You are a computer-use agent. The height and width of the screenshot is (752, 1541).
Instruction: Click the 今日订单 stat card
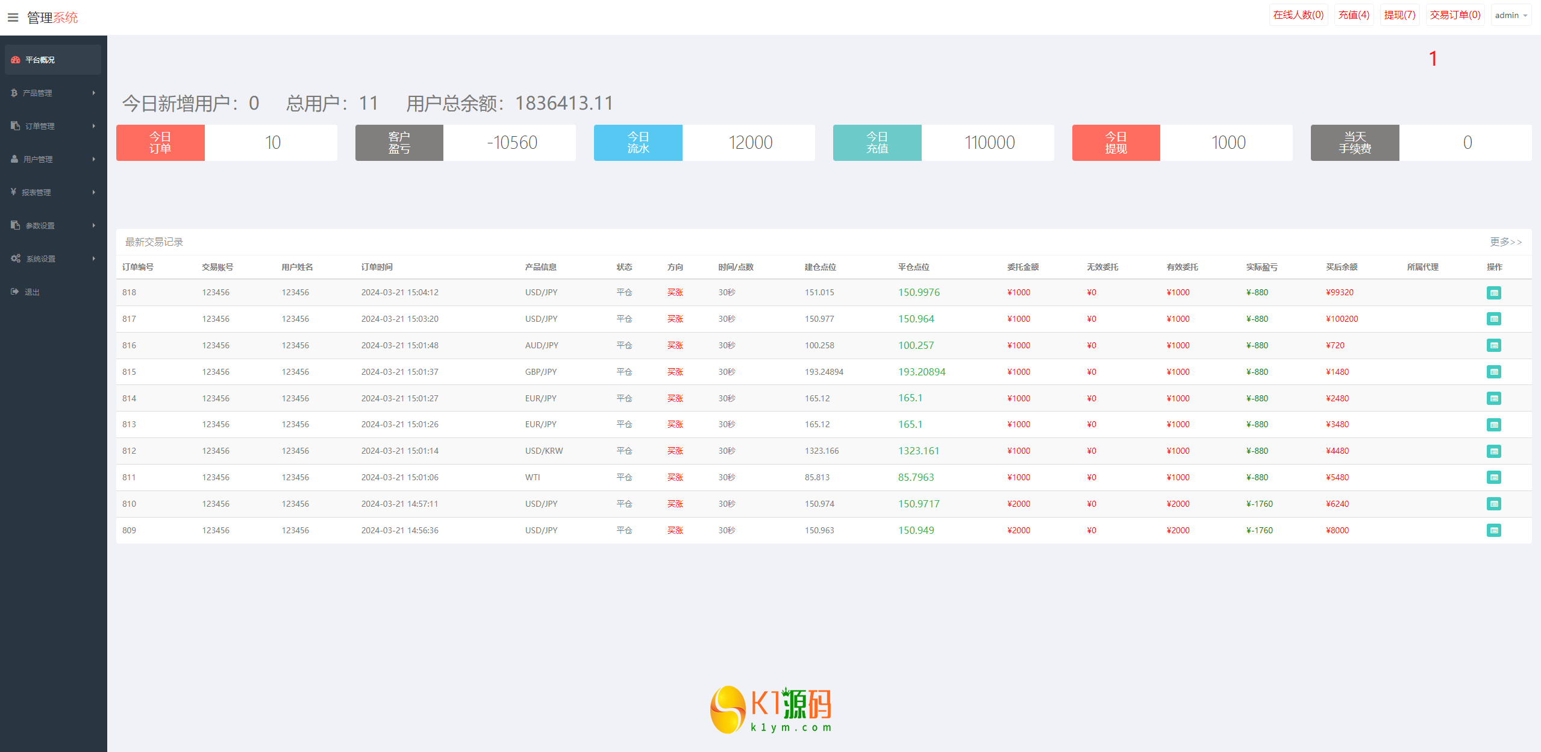click(226, 143)
